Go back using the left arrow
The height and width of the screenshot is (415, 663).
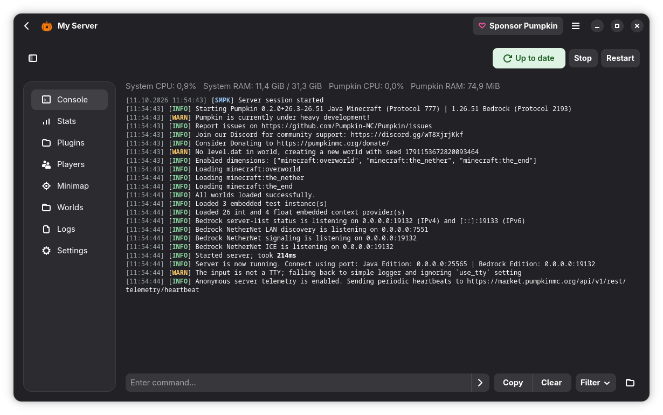pyautogui.click(x=26, y=26)
